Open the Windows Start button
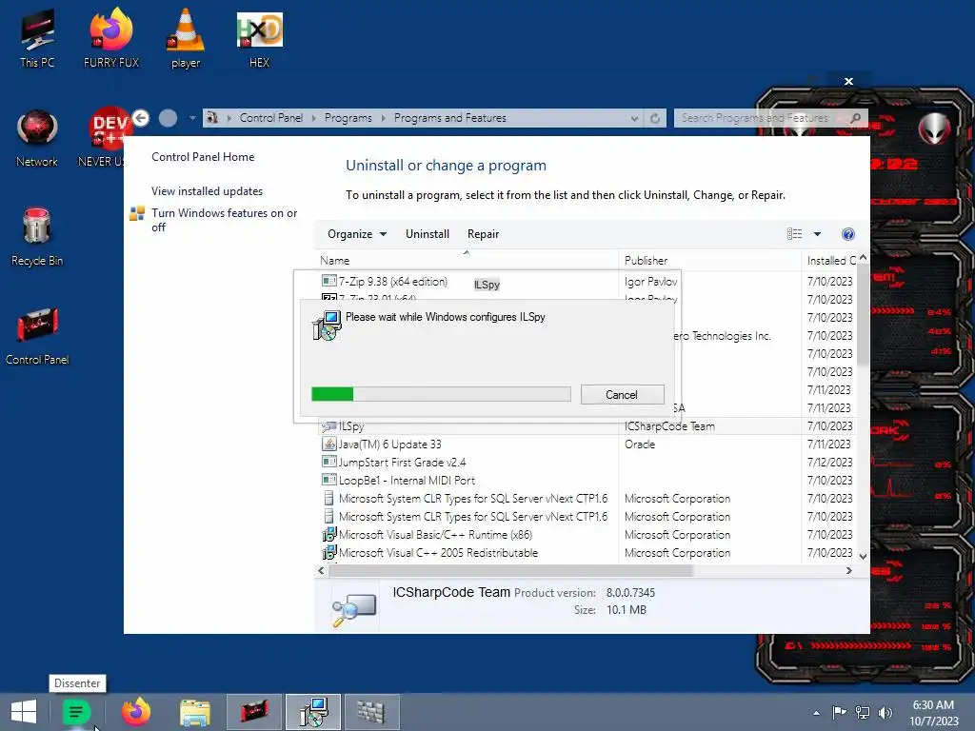The image size is (975, 731). (x=24, y=712)
